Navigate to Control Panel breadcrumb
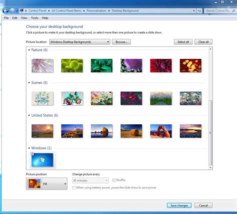 [x=37, y=10]
